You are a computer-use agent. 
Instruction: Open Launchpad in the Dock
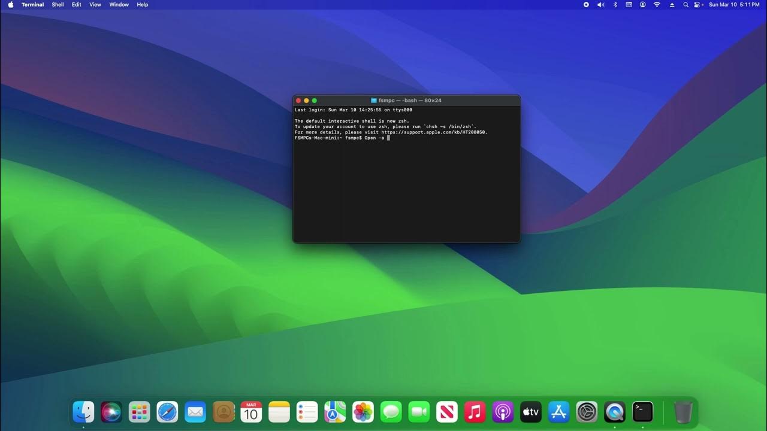pyautogui.click(x=139, y=412)
